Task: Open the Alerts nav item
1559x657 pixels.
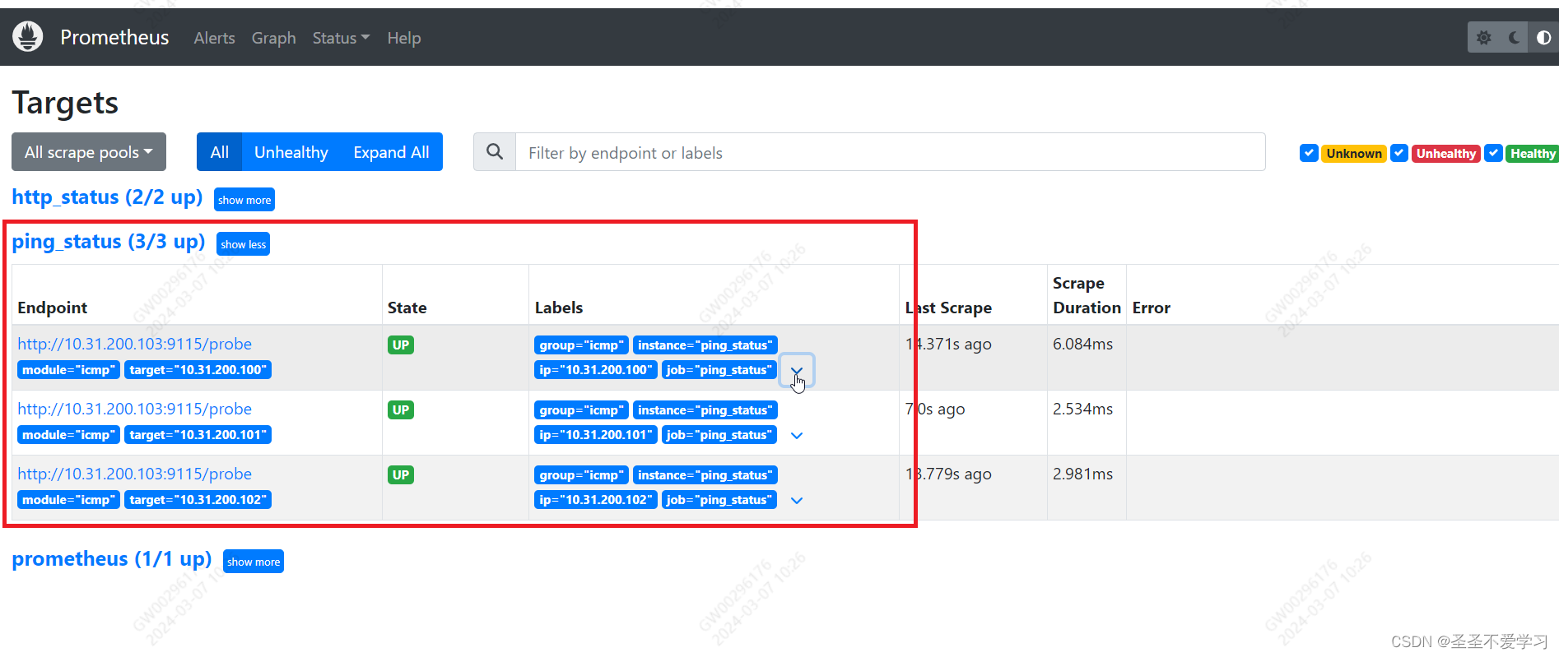Action: point(214,38)
